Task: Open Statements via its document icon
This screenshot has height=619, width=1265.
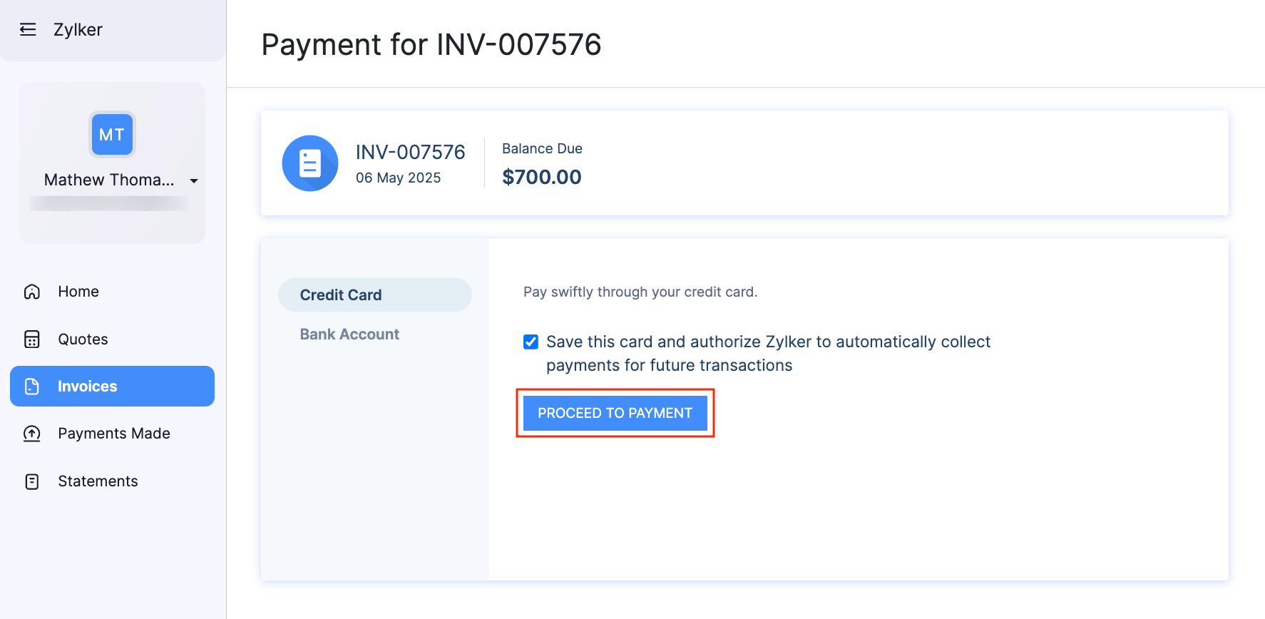Action: point(31,481)
